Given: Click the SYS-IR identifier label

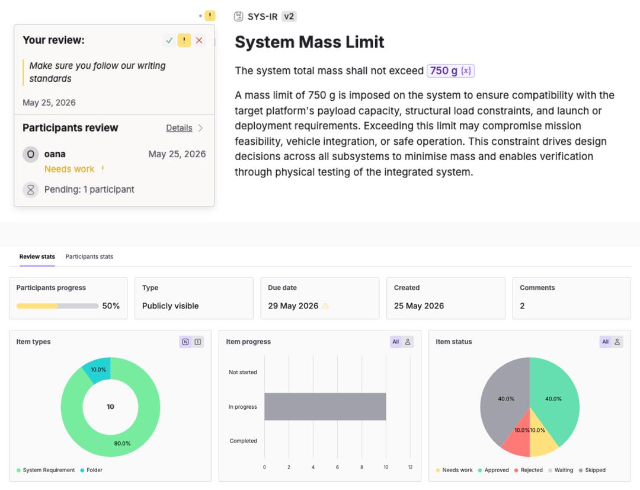Looking at the screenshot, I should 263,17.
